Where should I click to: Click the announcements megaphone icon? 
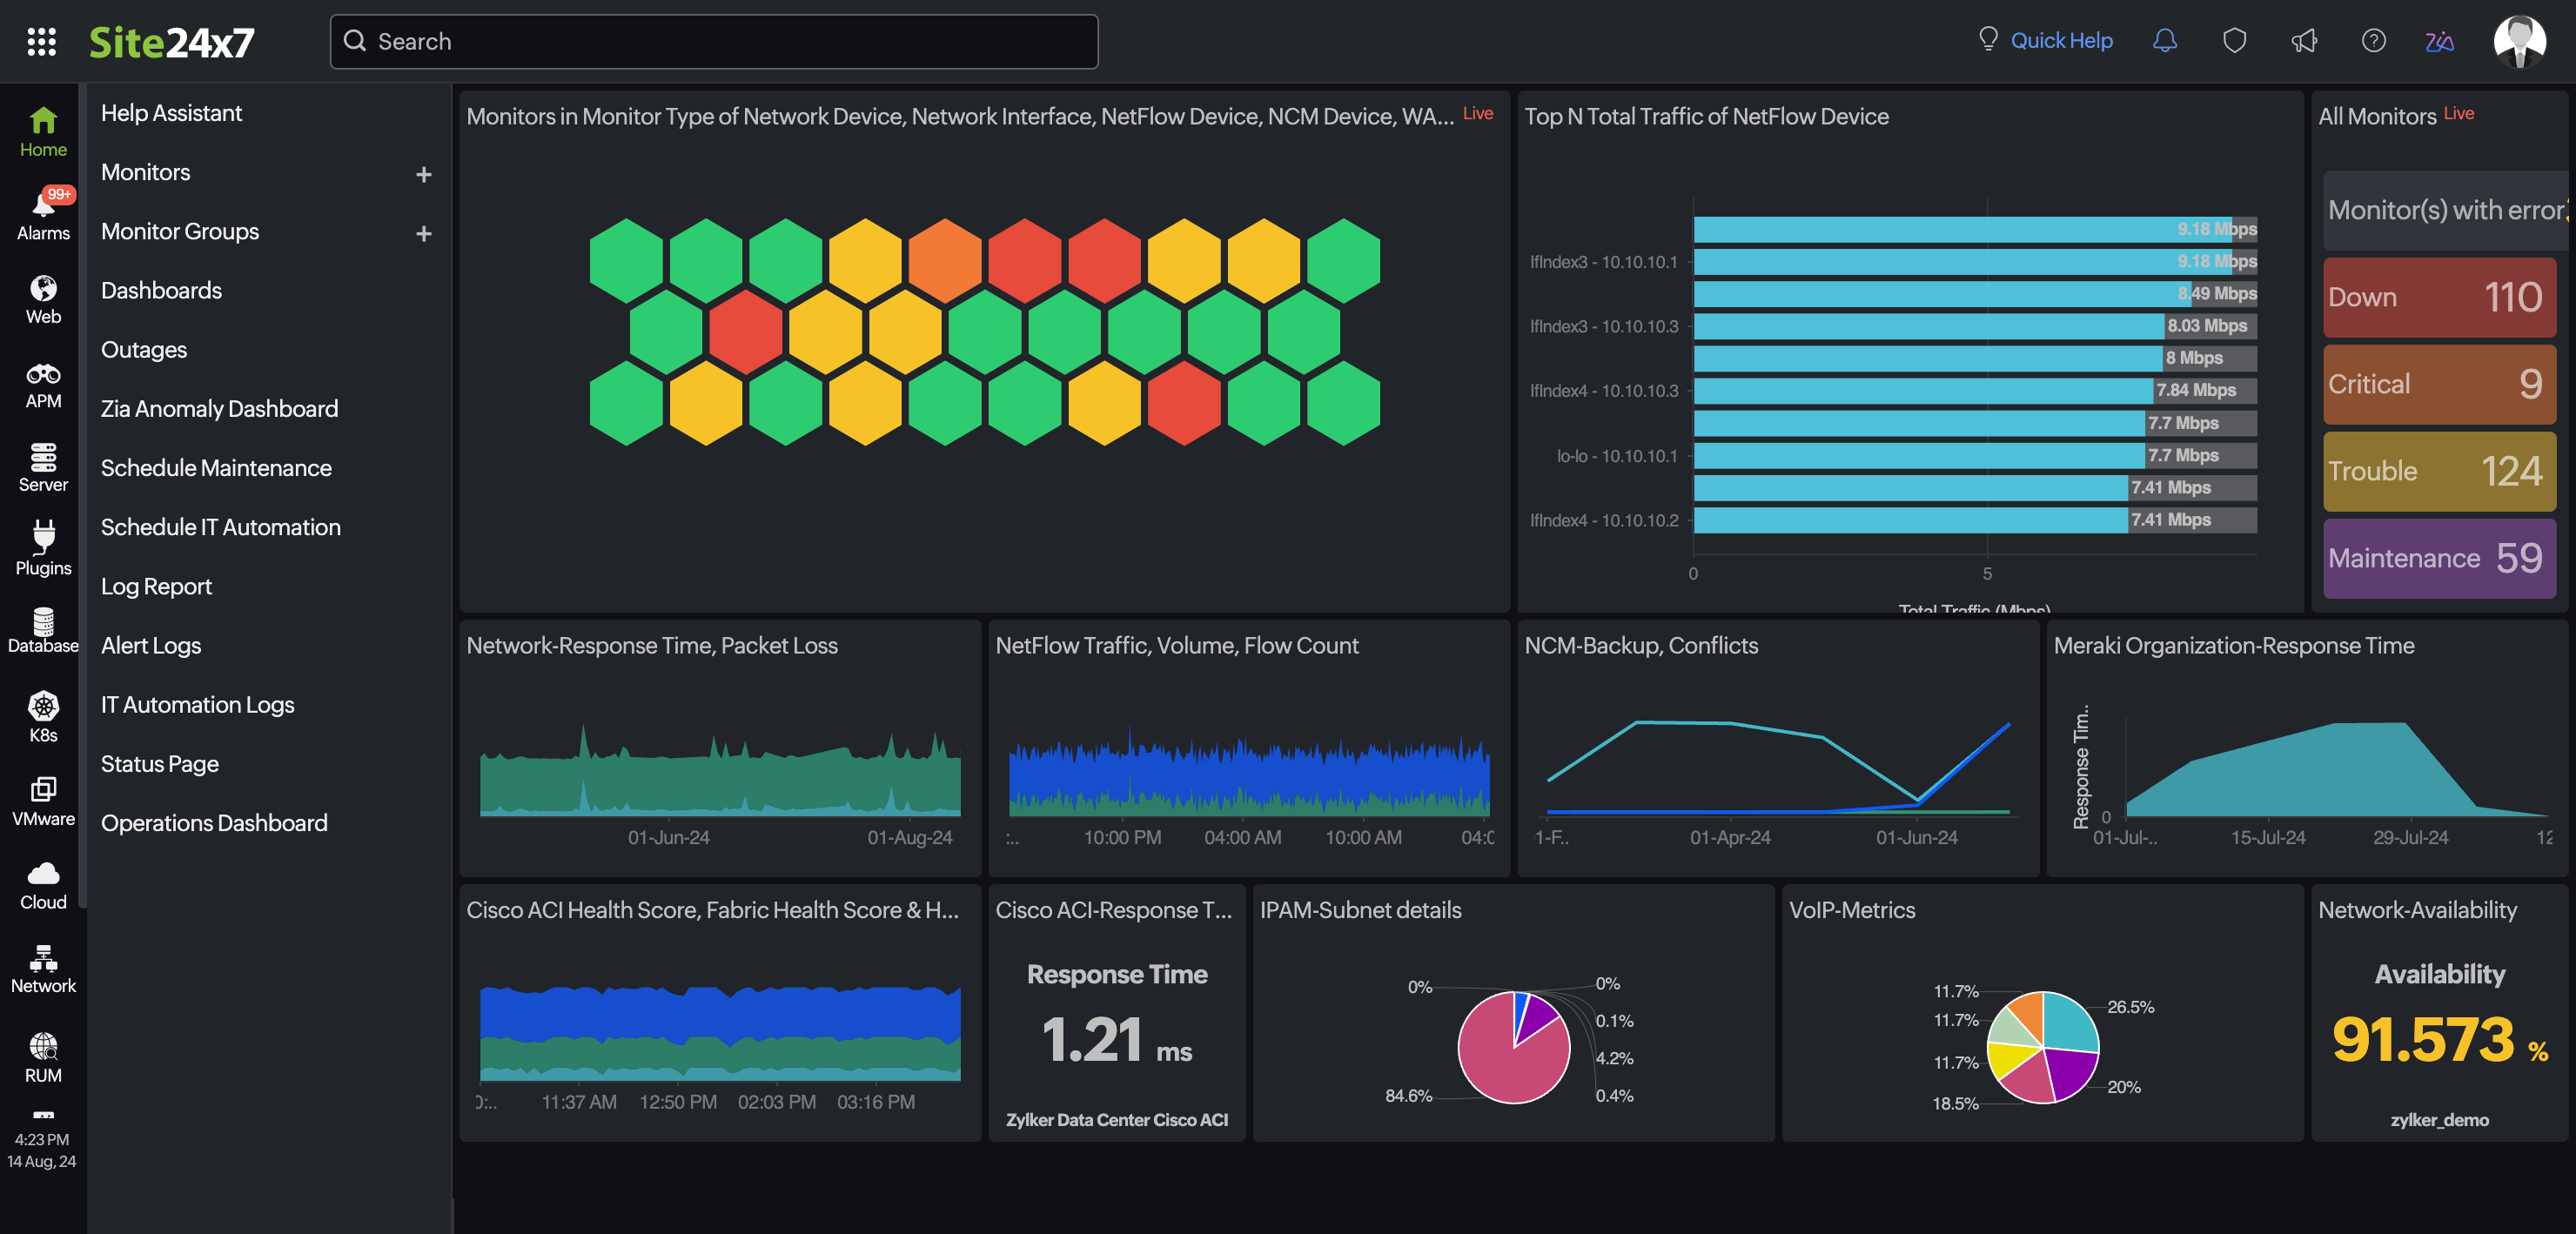coord(2304,41)
